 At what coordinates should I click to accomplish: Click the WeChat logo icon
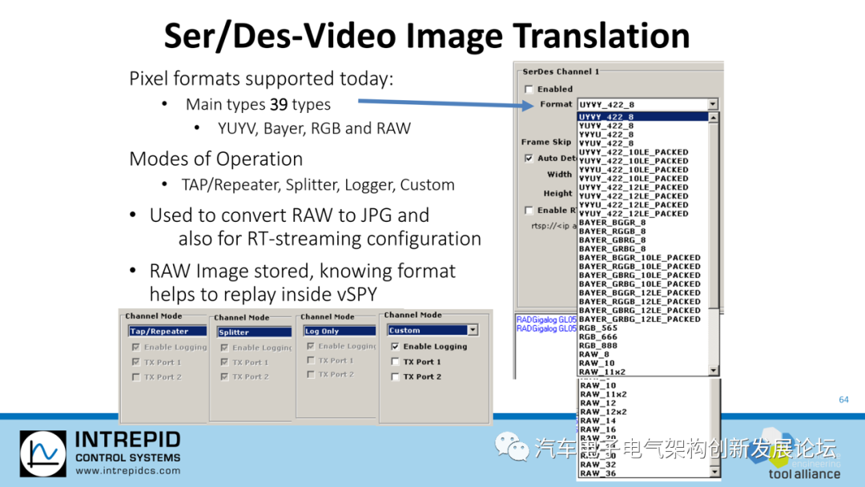coord(512,447)
